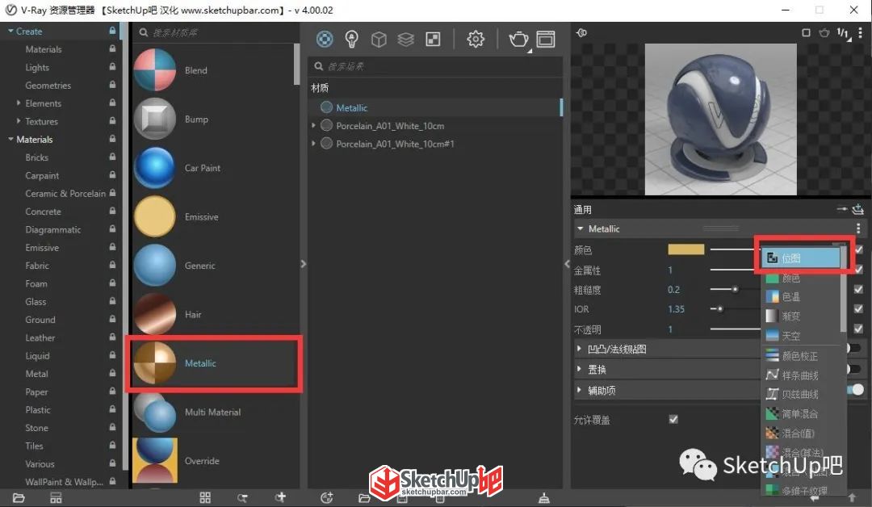Open the Textures checker icon

point(433,39)
